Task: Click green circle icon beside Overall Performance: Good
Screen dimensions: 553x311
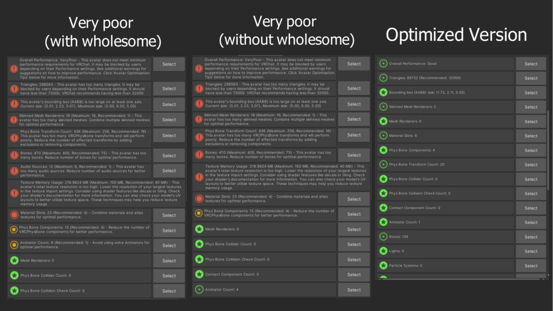Action: 384,63
